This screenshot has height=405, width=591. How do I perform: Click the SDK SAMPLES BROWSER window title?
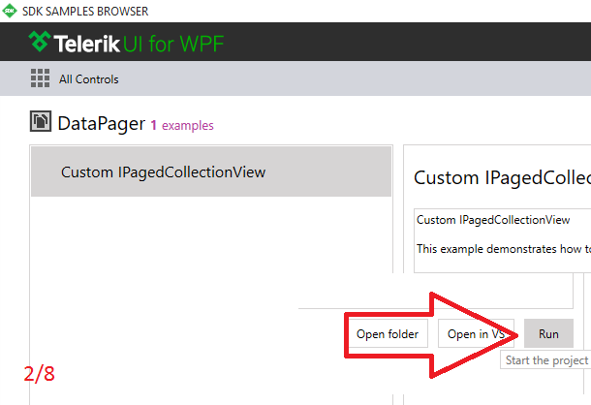(x=85, y=12)
